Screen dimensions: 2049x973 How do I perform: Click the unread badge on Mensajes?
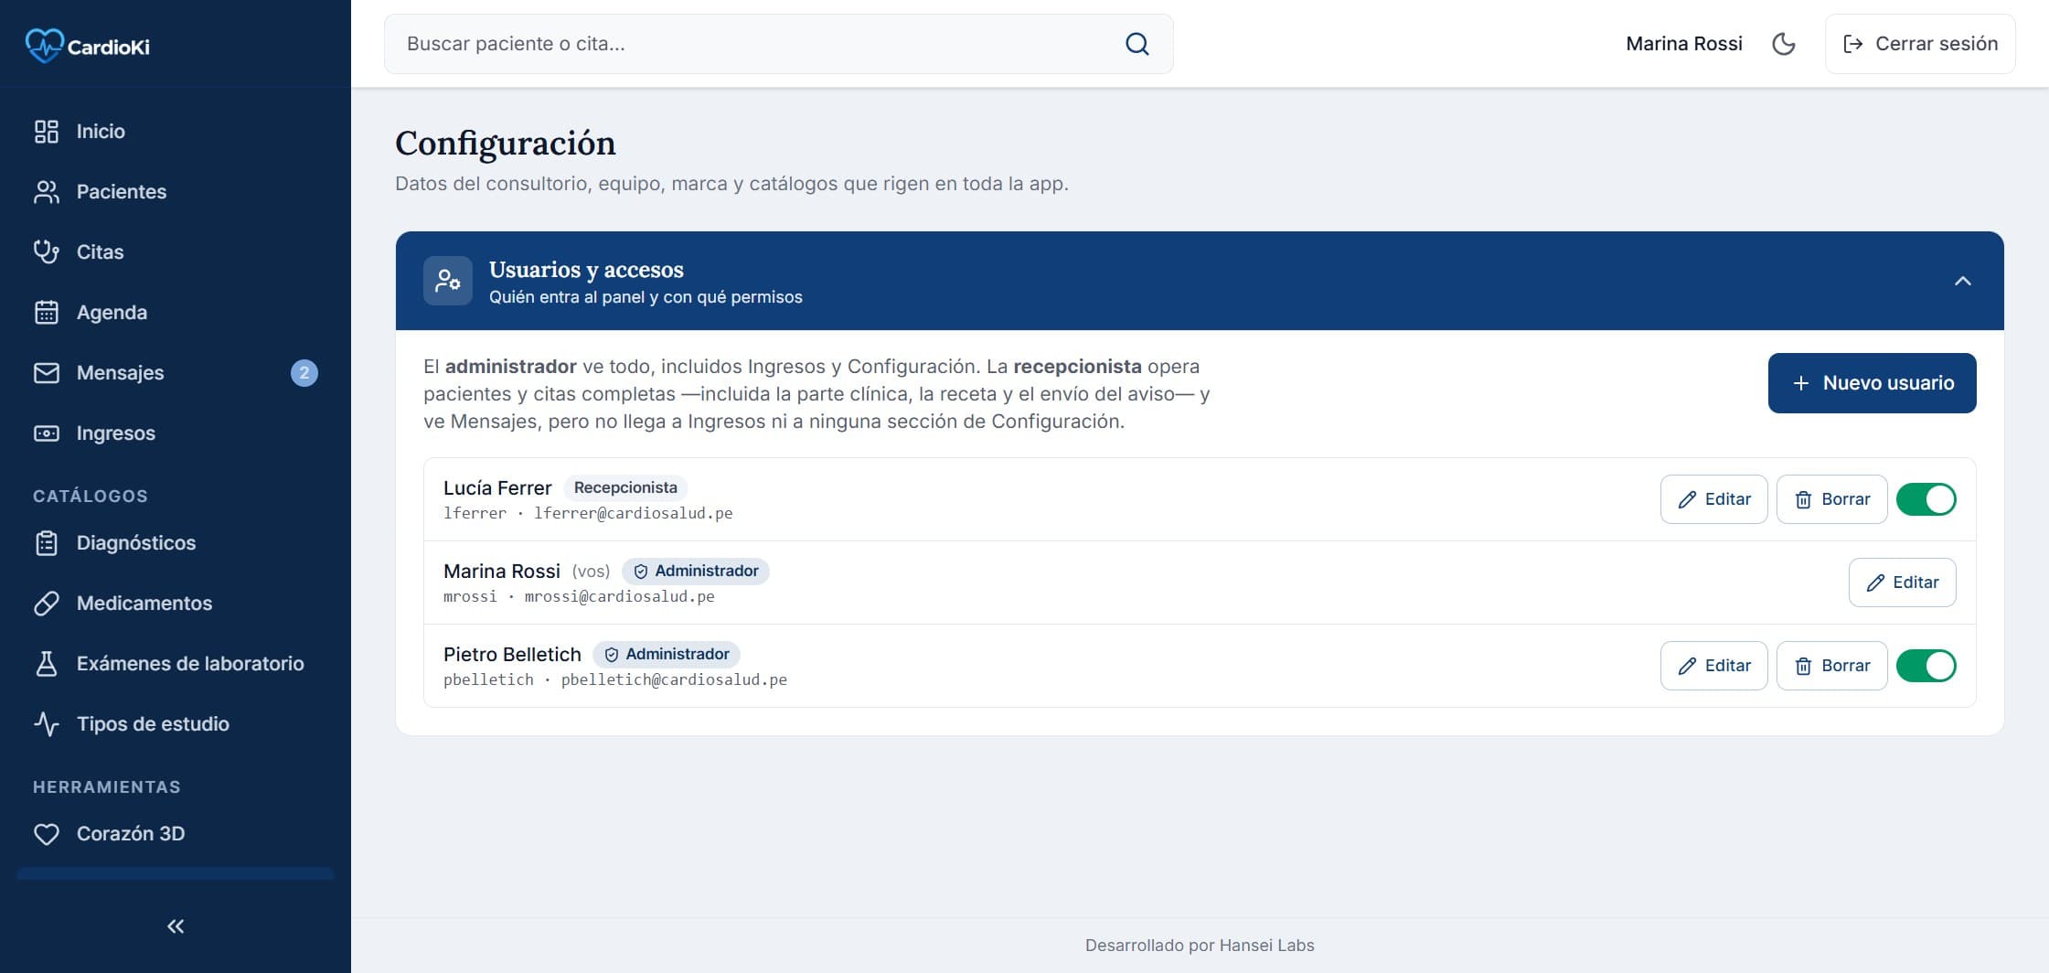(304, 373)
